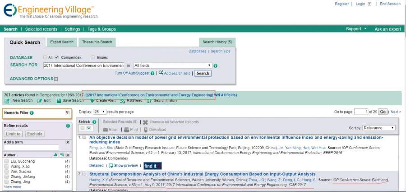Select result 1 checkbox
Screen dimensions: 406x192
[x=84, y=137]
